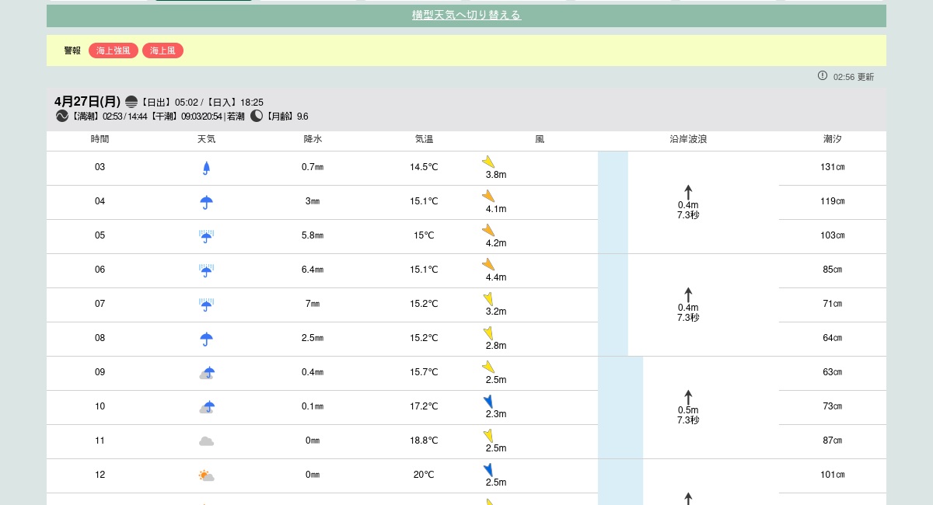Click the 09 hour wind direction arrow
This screenshot has width=933, height=505.
point(488,367)
